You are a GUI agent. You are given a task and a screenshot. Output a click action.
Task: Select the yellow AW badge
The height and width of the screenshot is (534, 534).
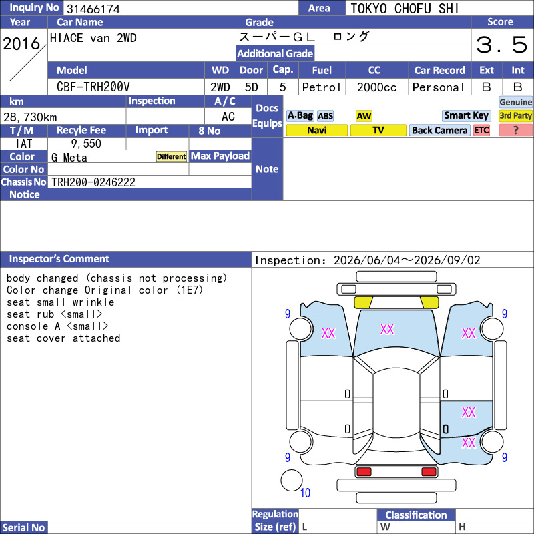tap(364, 116)
